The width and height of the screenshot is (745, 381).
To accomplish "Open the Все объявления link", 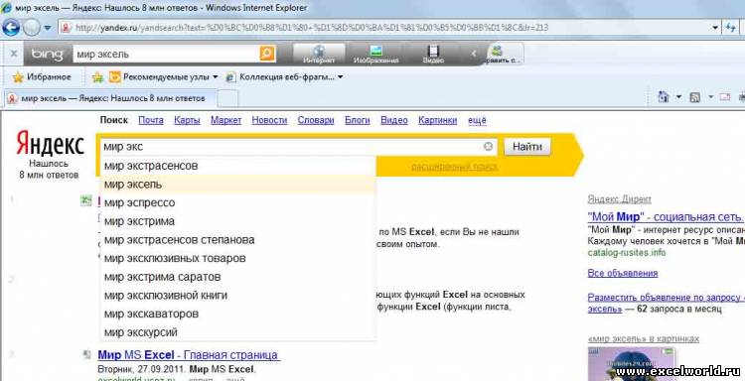I will click(623, 273).
